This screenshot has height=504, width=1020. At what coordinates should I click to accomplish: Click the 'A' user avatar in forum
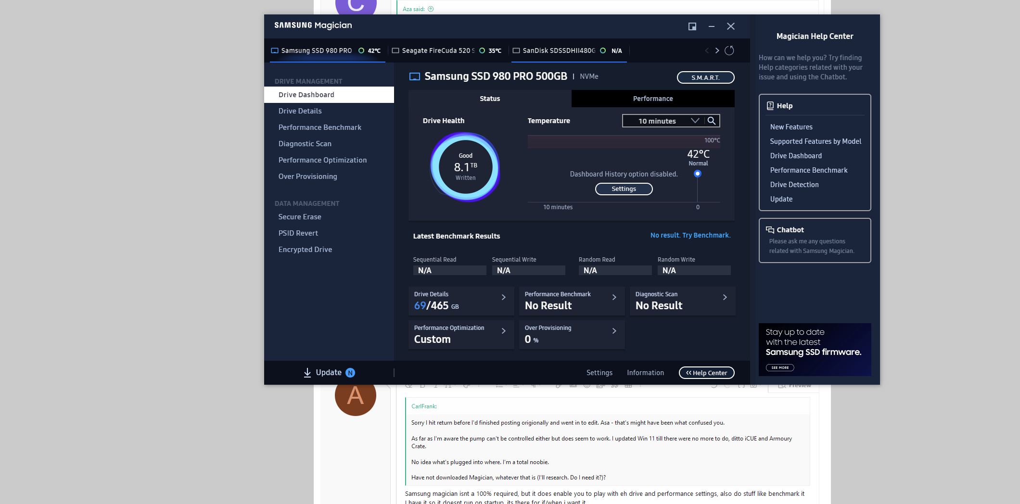[x=355, y=395]
